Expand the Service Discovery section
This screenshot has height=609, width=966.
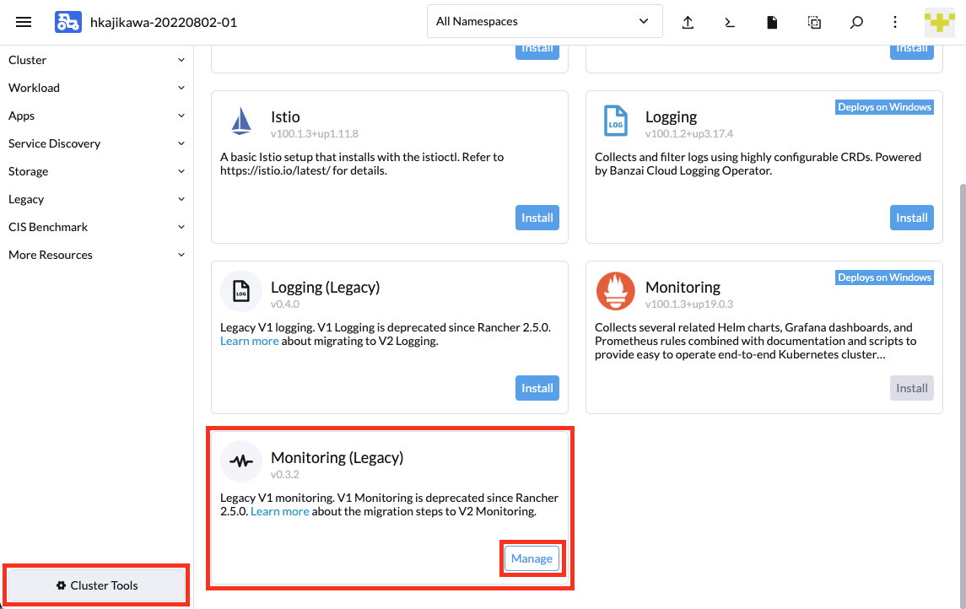click(97, 143)
